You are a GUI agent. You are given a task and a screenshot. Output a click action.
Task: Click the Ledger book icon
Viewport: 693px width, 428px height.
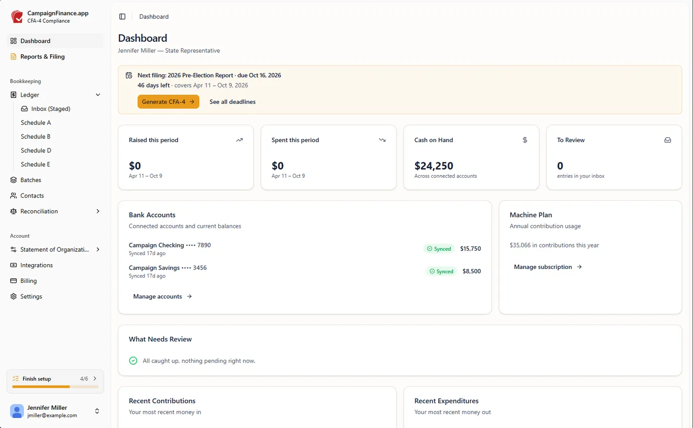pos(13,95)
